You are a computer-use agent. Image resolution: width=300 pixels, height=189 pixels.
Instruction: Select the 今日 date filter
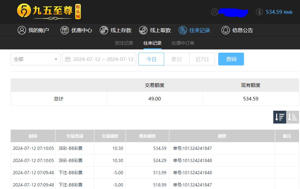click(151, 59)
